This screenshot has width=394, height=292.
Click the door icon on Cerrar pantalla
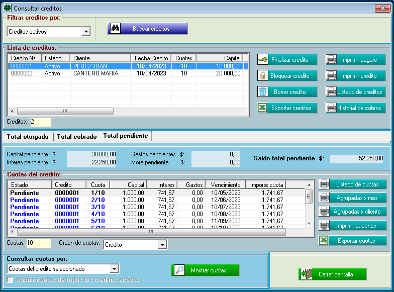point(306,274)
